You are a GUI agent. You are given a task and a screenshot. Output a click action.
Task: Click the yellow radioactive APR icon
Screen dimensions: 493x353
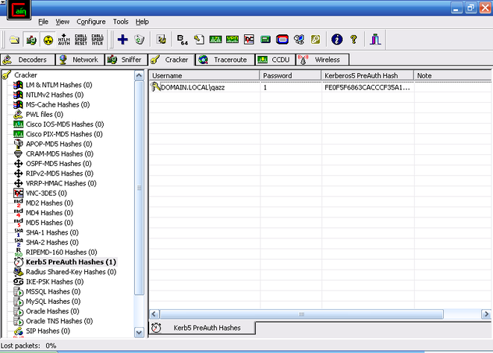point(48,39)
